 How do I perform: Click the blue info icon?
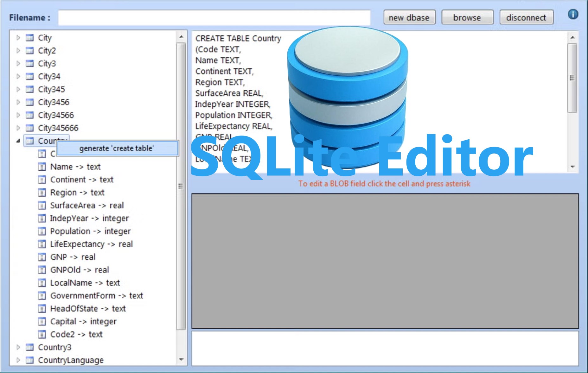[573, 14]
